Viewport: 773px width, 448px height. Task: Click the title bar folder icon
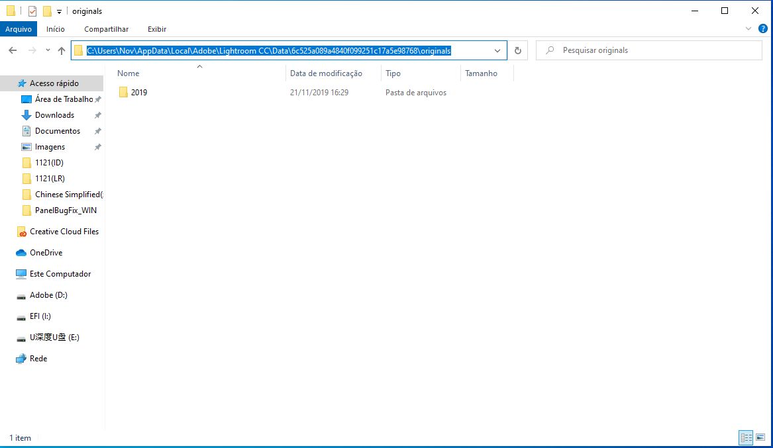(11, 11)
